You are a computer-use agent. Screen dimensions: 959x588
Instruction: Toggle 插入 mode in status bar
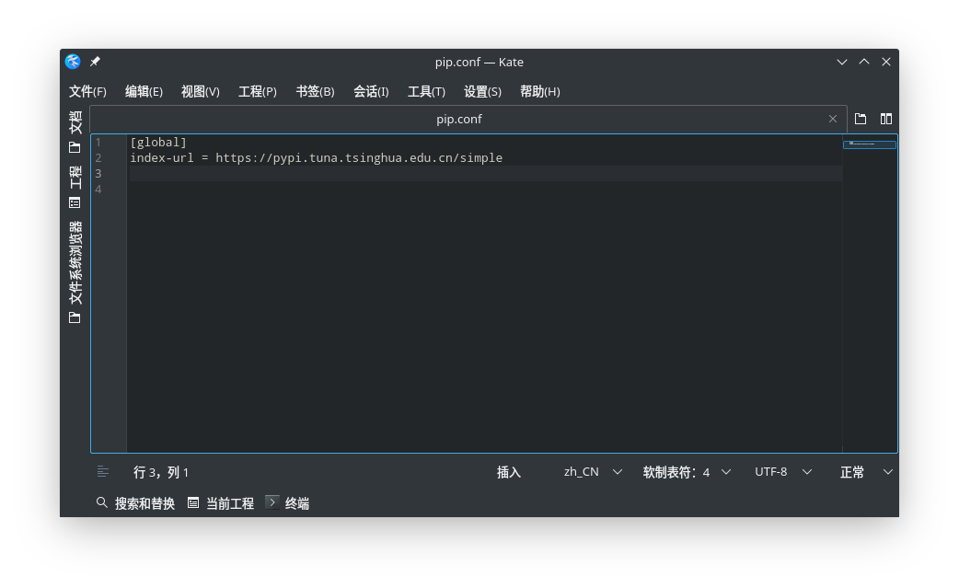(x=509, y=471)
